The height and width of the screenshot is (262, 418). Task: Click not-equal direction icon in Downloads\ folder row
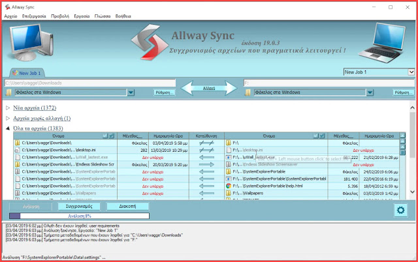(x=206, y=143)
